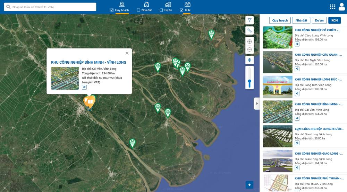
Task: Enable the Dự án layer checkbox
Action: tap(161, 10)
